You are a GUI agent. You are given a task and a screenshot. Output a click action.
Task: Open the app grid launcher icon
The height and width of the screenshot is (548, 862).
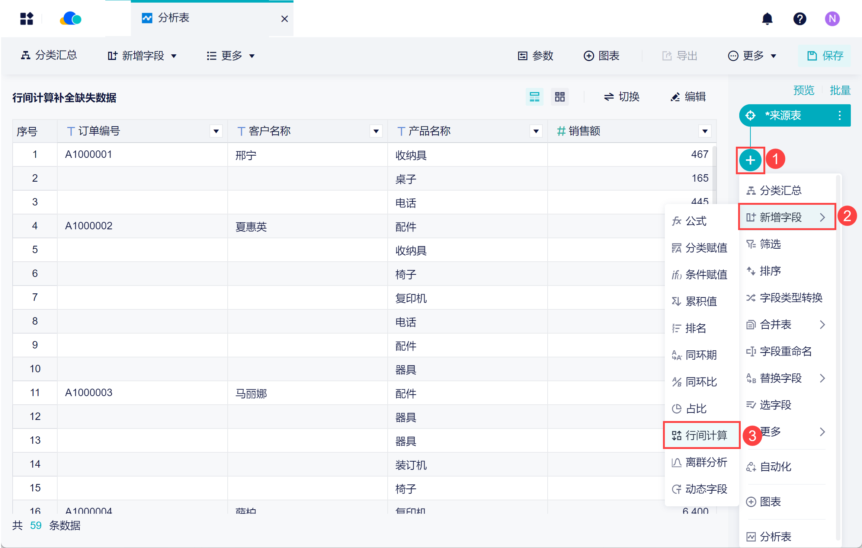(x=26, y=19)
